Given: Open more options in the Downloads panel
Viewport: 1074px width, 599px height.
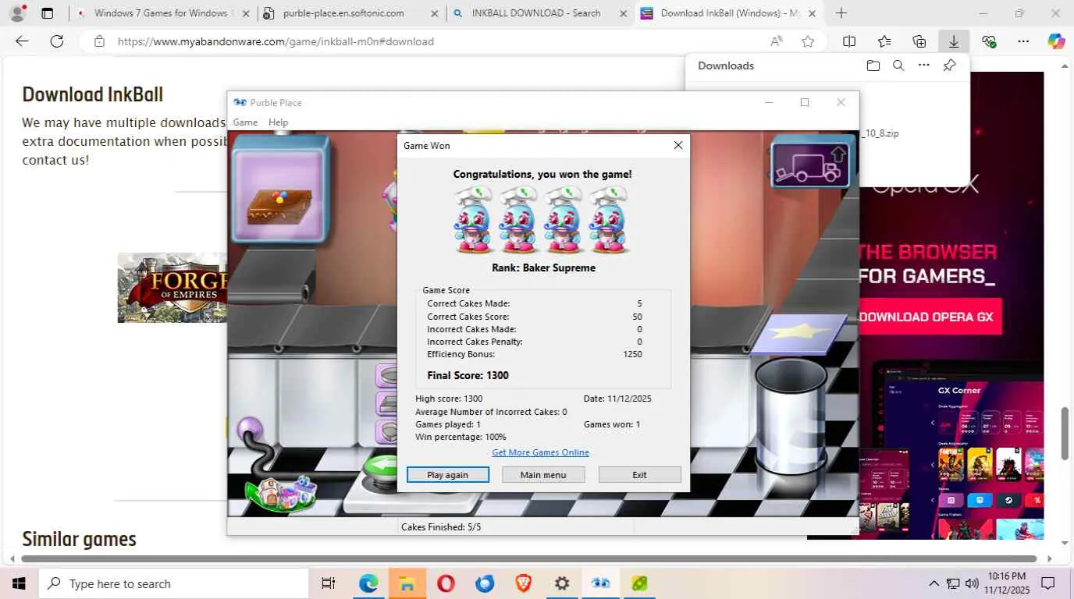Looking at the screenshot, I should click(924, 66).
